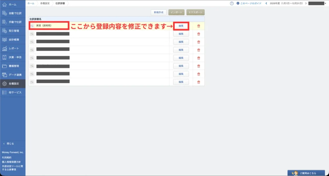Open 自動で仕訳 in the sidebar
Viewport: 329px width, 176px height.
[13, 13]
